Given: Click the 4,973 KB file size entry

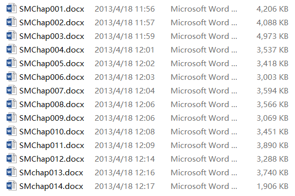Looking at the screenshot, I should click(x=272, y=36).
